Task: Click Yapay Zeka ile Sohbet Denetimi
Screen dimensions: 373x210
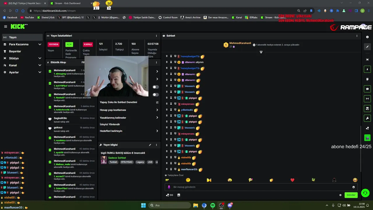Action: [x=118, y=102]
